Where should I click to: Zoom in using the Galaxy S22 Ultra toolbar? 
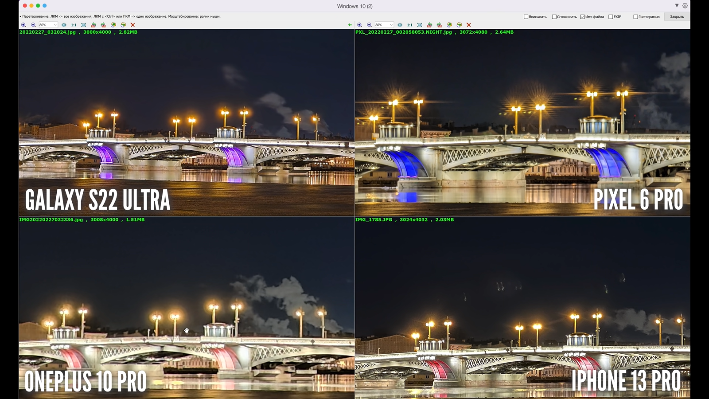[x=23, y=25]
